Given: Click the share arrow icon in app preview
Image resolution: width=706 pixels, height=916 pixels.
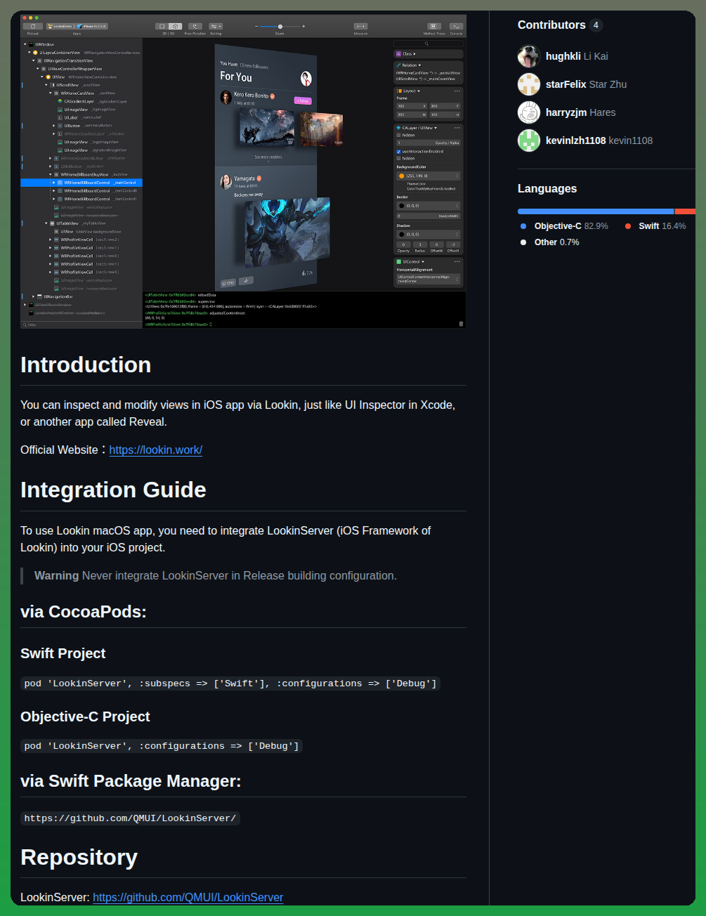Looking at the screenshot, I should (x=246, y=281).
